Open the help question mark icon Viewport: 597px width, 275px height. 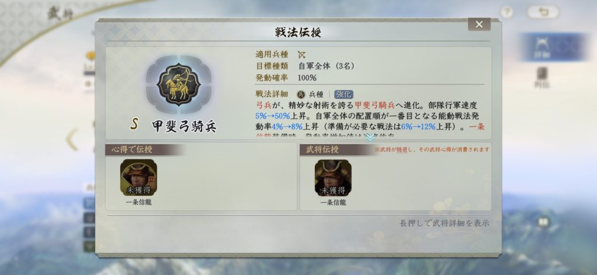coord(506,13)
